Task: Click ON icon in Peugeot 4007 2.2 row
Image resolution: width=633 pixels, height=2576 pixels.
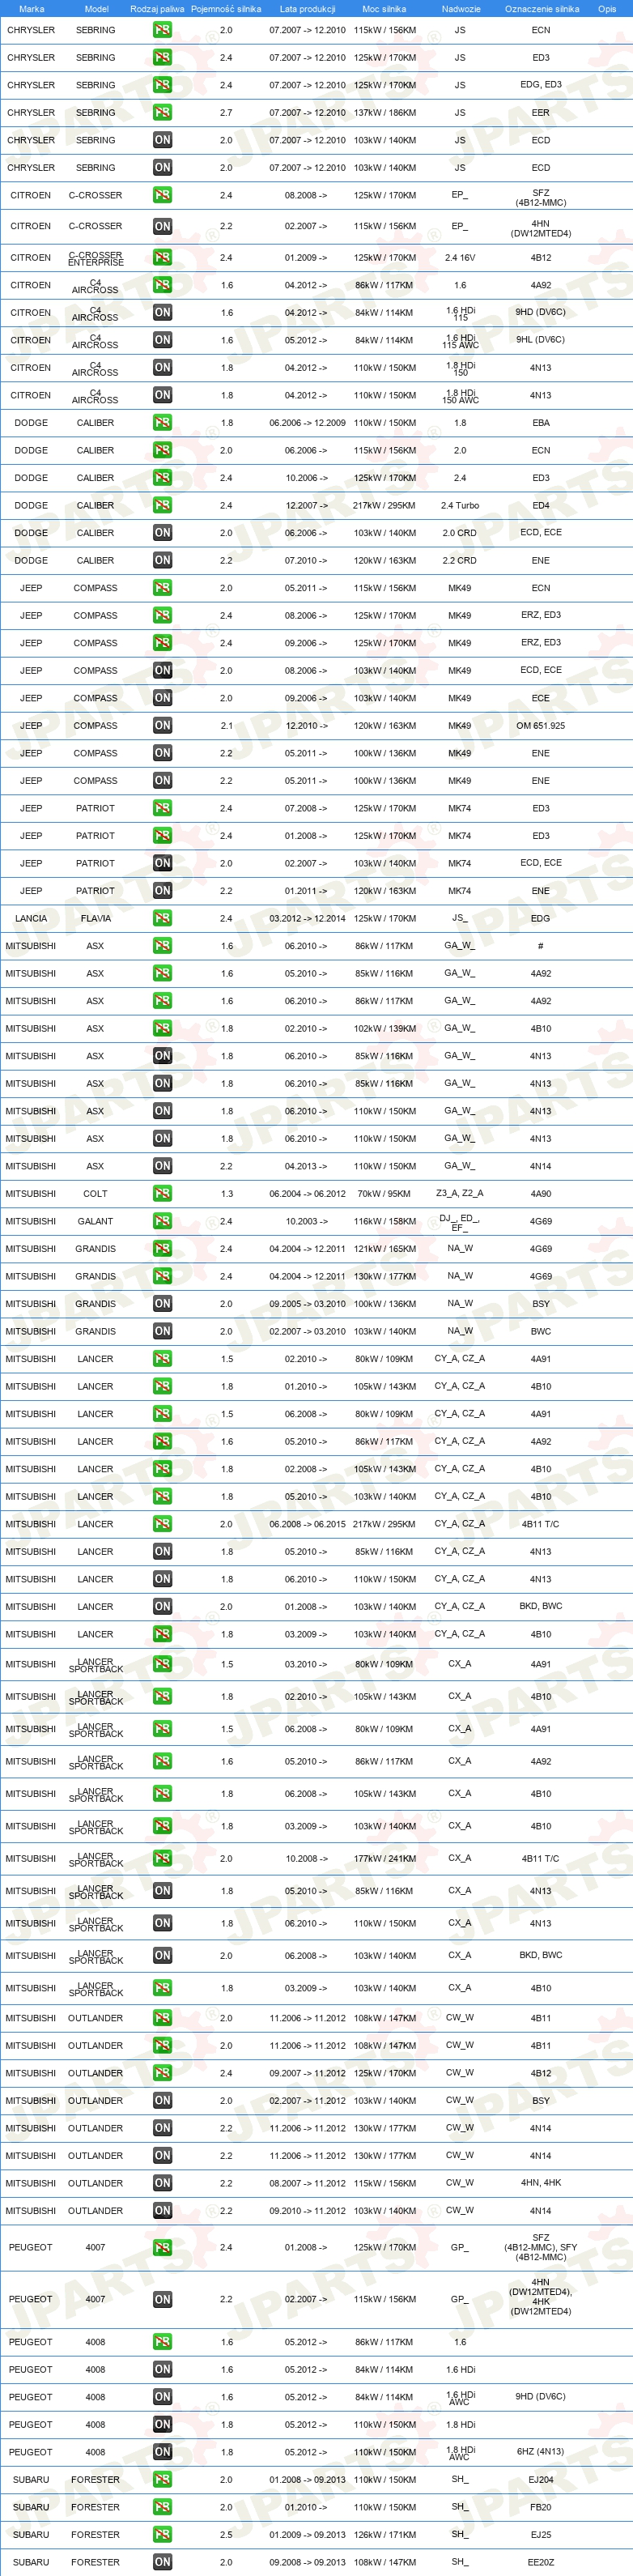Action: tap(162, 2299)
